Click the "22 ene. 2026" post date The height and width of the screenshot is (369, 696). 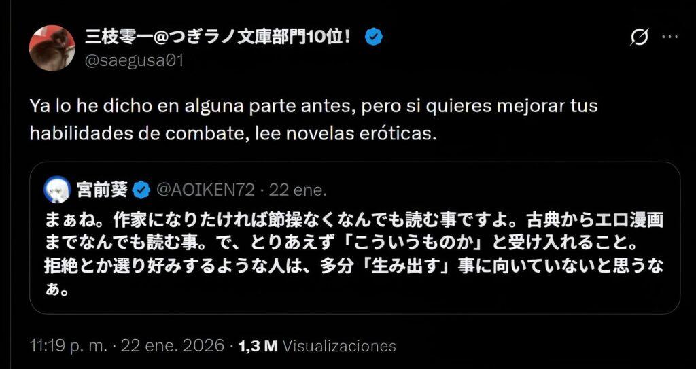[x=173, y=345]
